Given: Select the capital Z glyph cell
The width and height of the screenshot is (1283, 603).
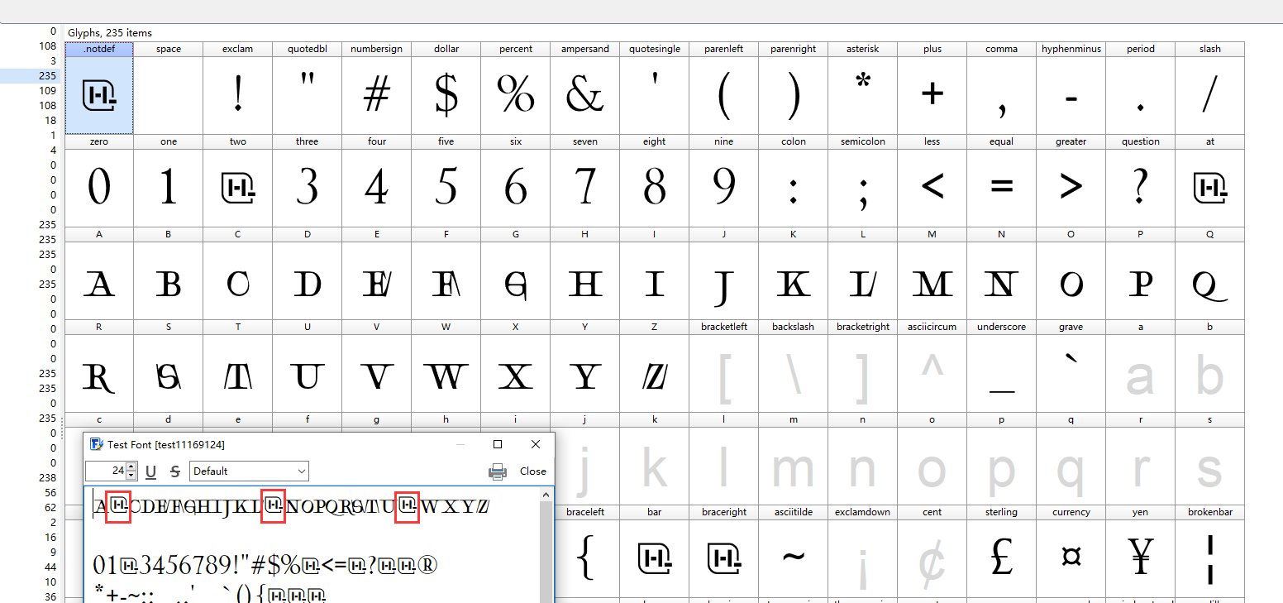Looking at the screenshot, I should coord(655,366).
